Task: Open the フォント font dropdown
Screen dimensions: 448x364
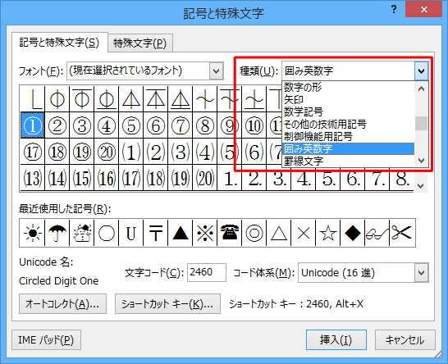Action: click(x=217, y=71)
